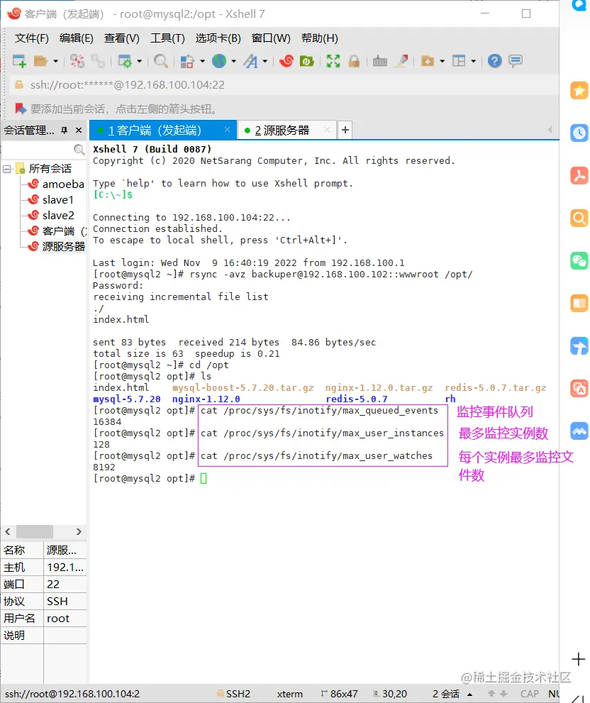This screenshot has height=703, width=590.
Task: Click tab scroll left arrow at right
Action: pos(550,130)
